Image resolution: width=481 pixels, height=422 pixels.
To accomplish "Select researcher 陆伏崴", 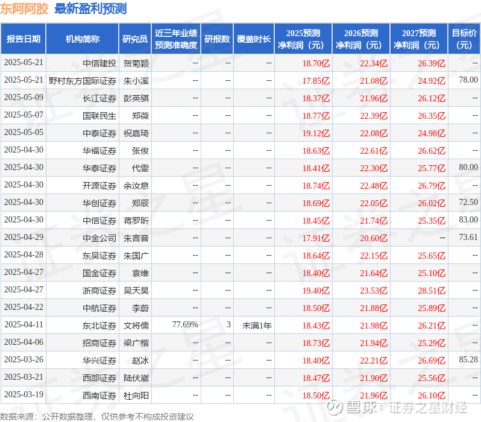I will click(136, 378).
